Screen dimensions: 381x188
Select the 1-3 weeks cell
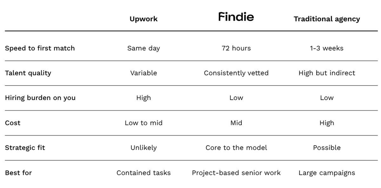pyautogui.click(x=327, y=48)
